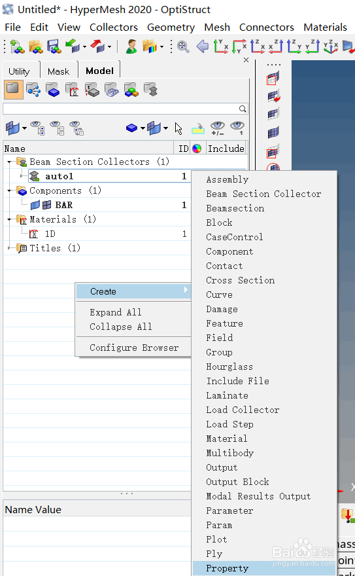Image resolution: width=355 pixels, height=576 pixels.
Task: Click the second eye display-none tree icon
Action: (58, 128)
